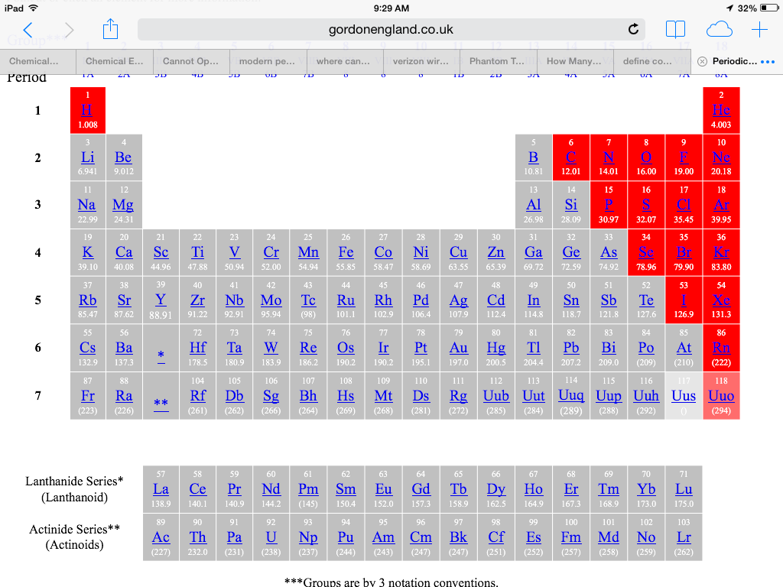This screenshot has width=783, height=587.
Task: Tap the Safari forward arrow
Action: [x=70, y=30]
